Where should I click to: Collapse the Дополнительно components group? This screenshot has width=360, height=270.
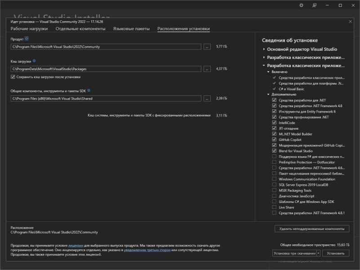pyautogui.click(x=268, y=94)
